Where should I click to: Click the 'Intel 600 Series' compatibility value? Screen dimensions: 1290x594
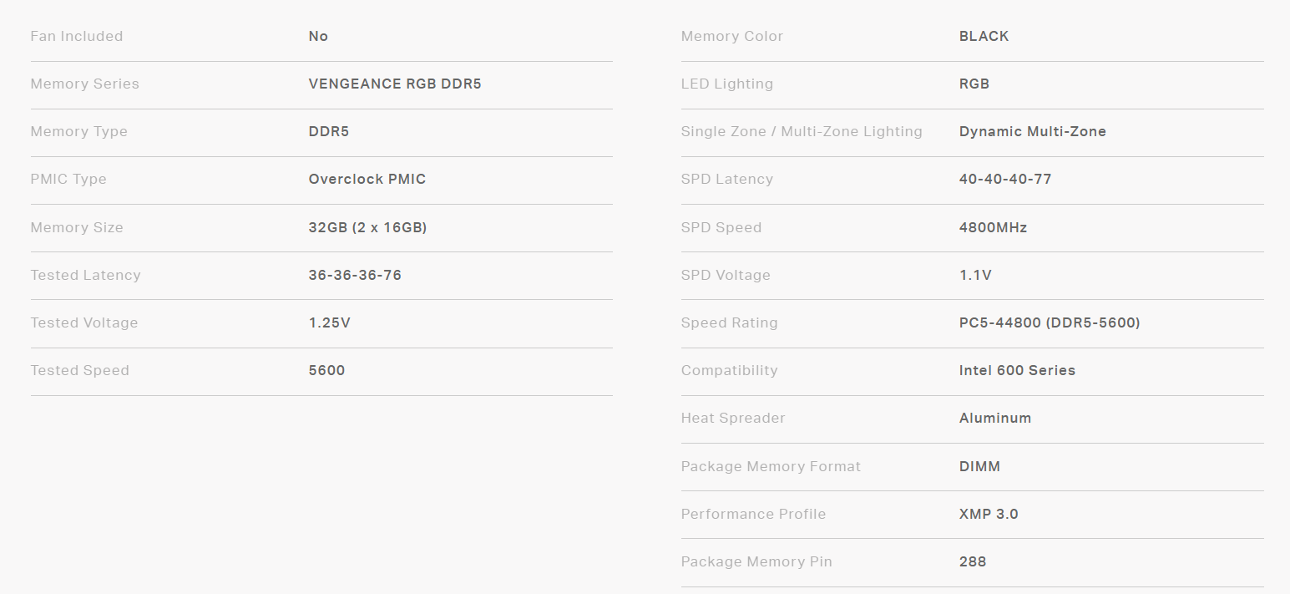(x=1017, y=370)
